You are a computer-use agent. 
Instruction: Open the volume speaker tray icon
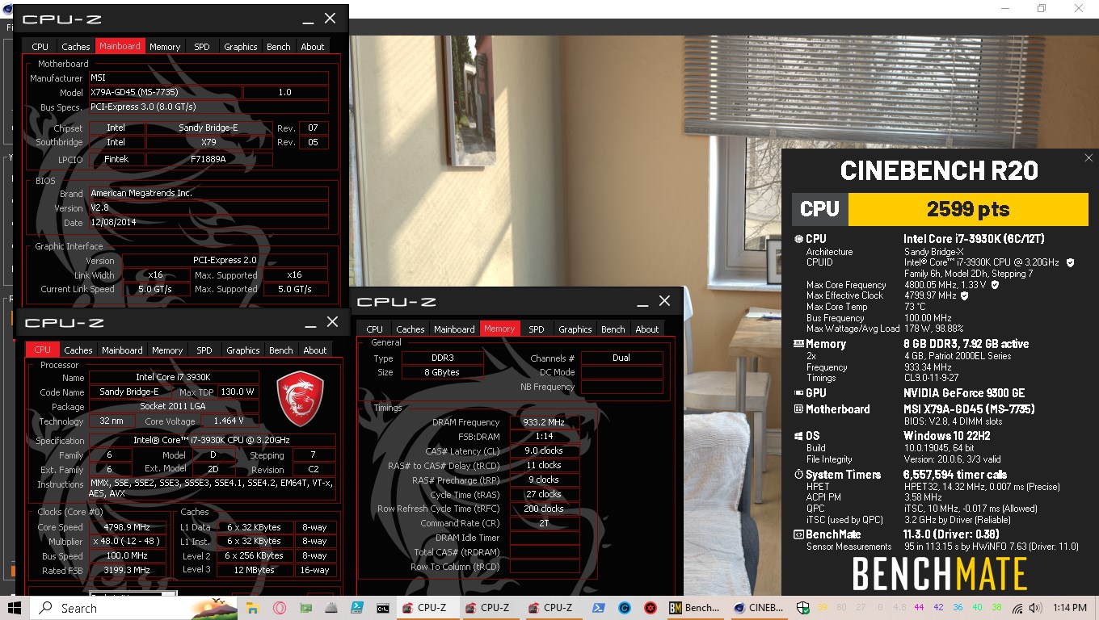[x=1037, y=608]
